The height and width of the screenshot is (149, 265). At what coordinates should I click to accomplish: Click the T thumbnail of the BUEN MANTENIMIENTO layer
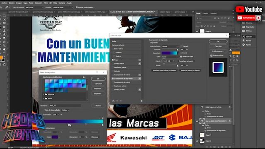pos(202,121)
